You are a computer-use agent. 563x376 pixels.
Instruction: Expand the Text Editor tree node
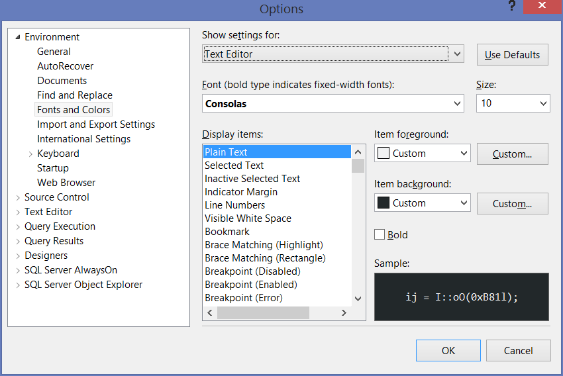(18, 212)
